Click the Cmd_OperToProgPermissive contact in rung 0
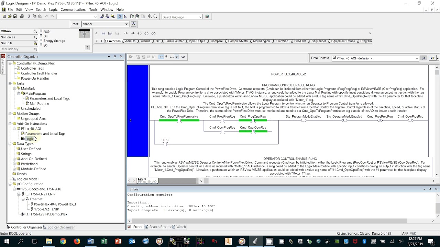440x247 pixels. coord(179,120)
